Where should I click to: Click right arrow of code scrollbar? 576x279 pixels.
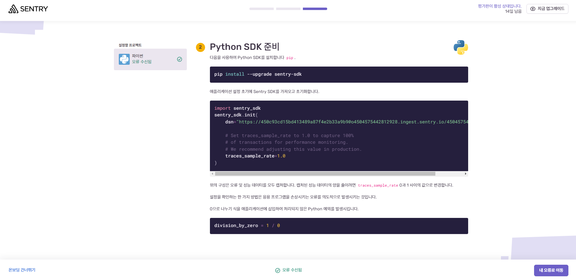tap(465, 174)
